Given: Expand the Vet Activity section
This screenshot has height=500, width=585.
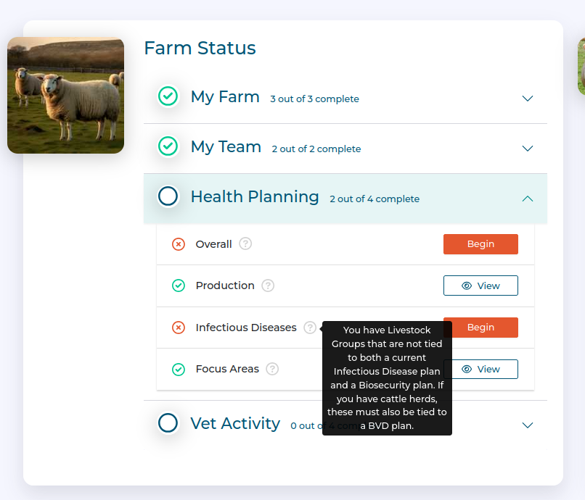Looking at the screenshot, I should [x=528, y=425].
